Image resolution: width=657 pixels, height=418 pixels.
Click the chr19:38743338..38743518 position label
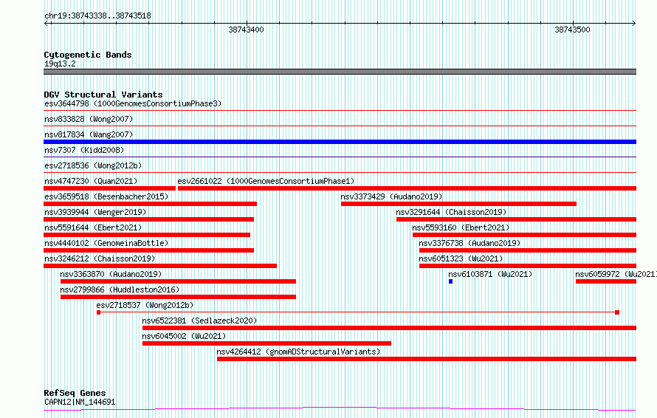97,16
